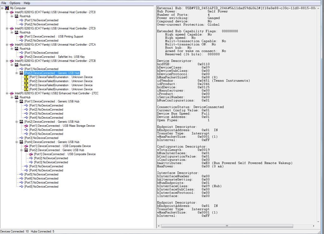Collapse the 27CA Universal Host Controller node
Viewport: 324px width, 234px height.
(x=7, y=44)
